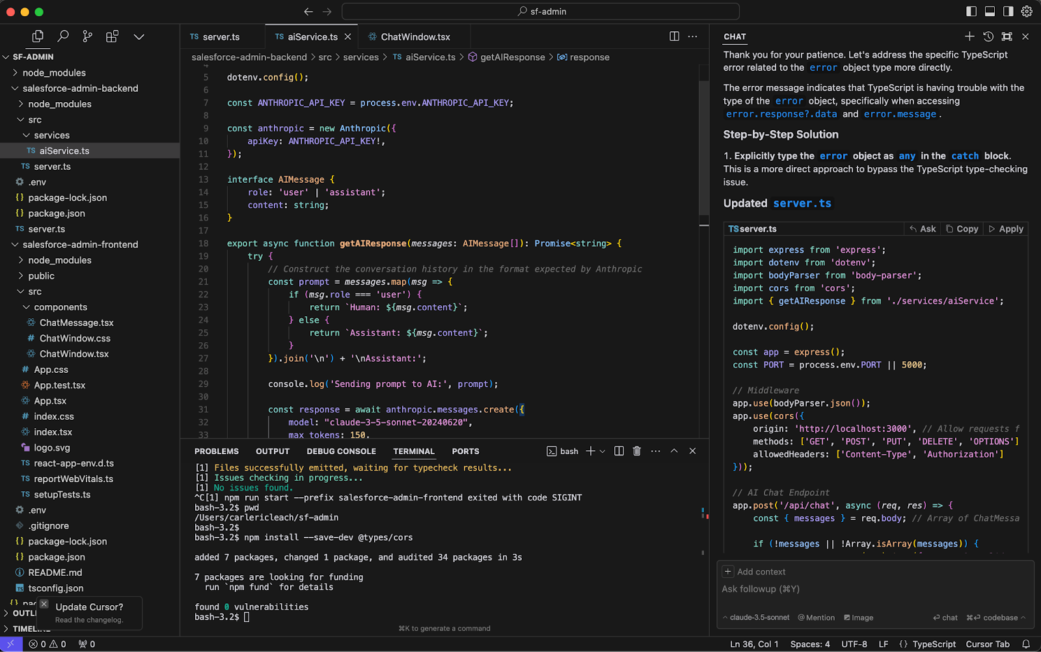Image resolution: width=1041 pixels, height=652 pixels.
Task: Open the codebase send options dropdown
Action: coord(995,618)
